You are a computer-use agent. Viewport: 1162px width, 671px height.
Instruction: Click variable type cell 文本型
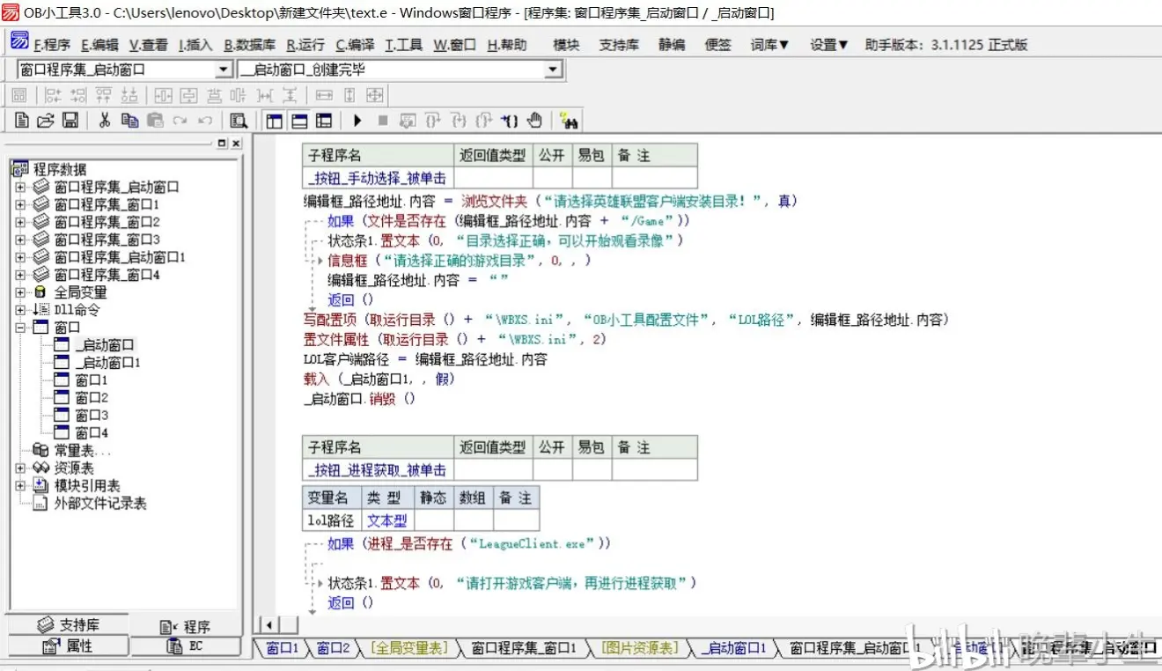click(387, 520)
